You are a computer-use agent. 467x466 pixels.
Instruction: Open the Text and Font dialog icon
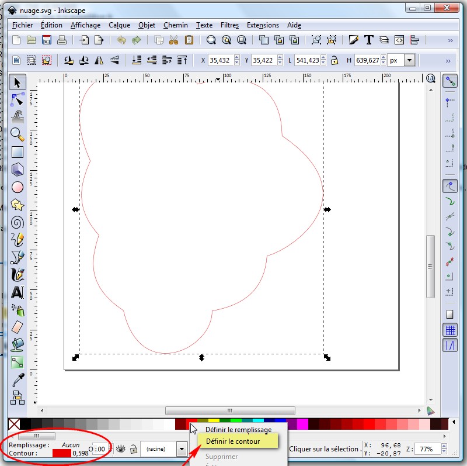[369, 40]
